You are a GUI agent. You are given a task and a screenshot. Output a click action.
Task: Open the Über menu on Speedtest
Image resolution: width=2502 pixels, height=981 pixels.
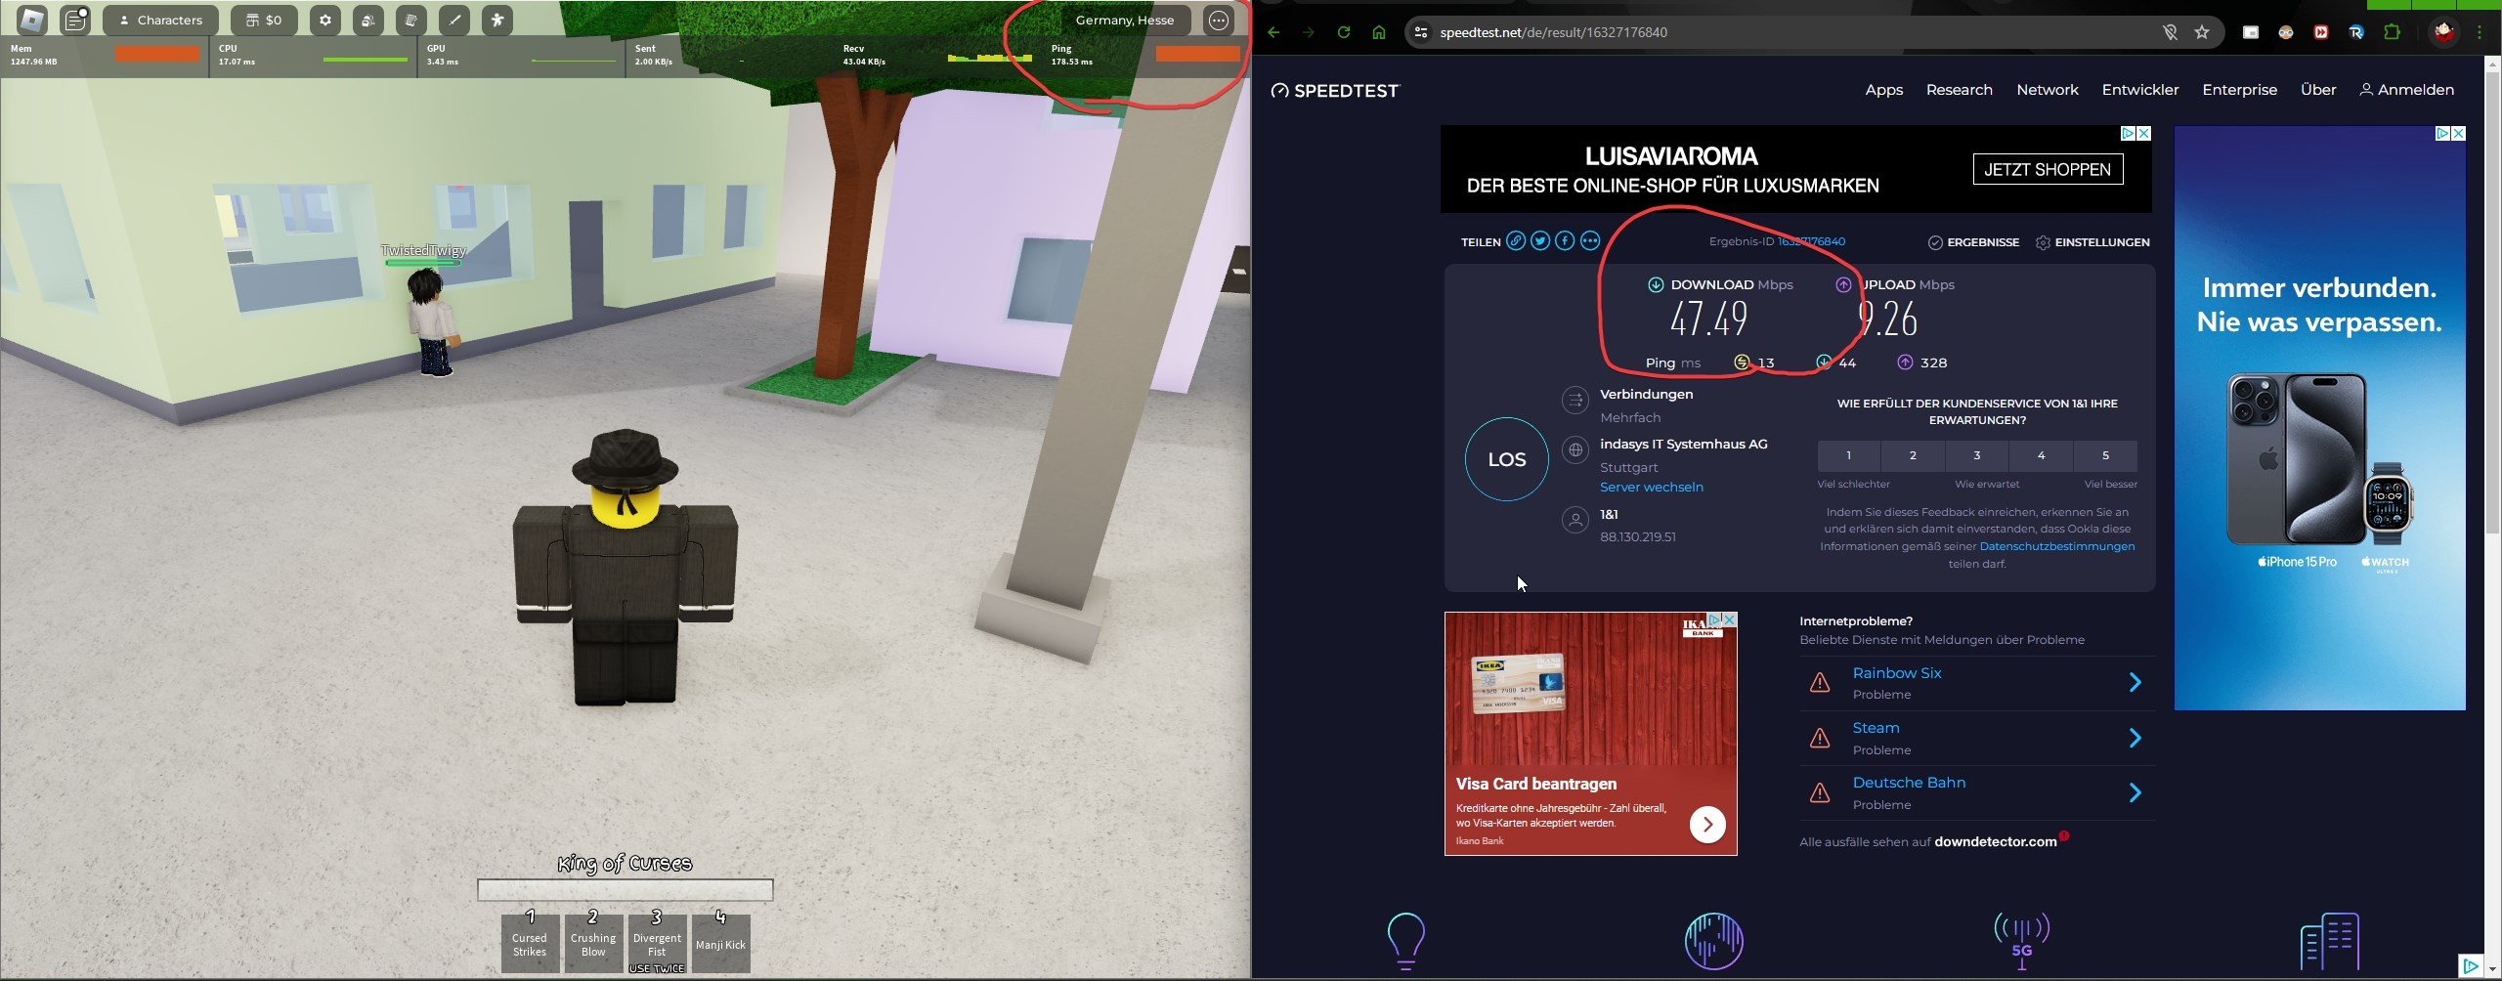(x=2318, y=90)
